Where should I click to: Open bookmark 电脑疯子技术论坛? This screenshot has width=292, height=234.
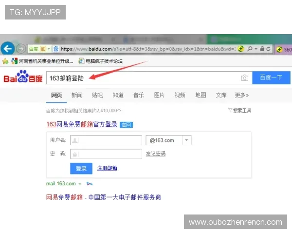point(101,61)
